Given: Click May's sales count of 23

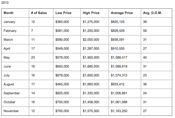Looking at the screenshot, I should pos(33,58).
